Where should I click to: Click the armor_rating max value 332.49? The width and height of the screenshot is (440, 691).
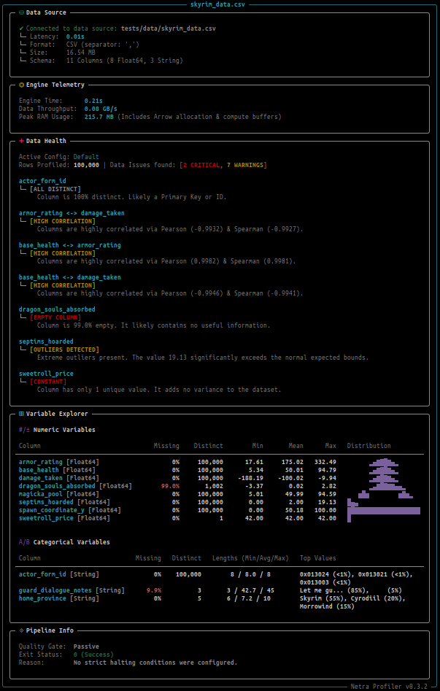(x=325, y=462)
